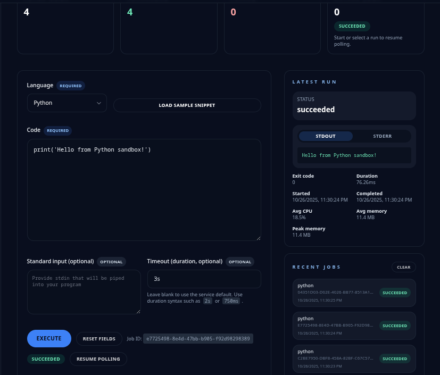The height and width of the screenshot is (375, 440).
Task: Clear the Recent Jobs list
Action: click(x=403, y=267)
